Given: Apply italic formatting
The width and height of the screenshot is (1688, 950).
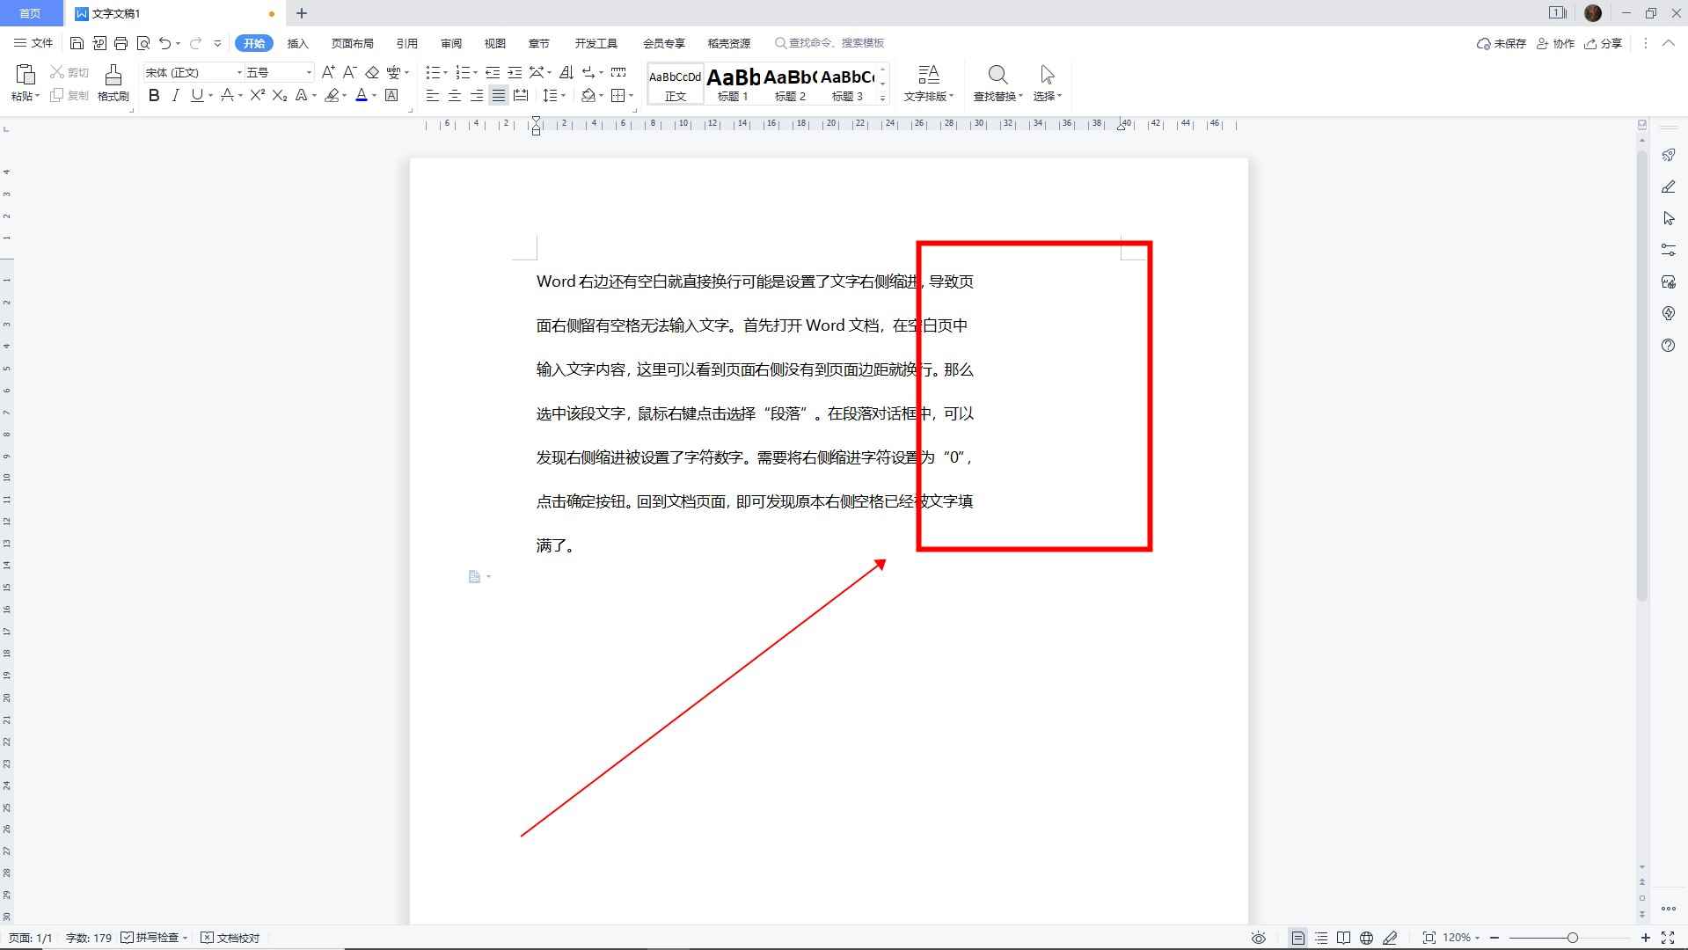Looking at the screenshot, I should [x=176, y=96].
